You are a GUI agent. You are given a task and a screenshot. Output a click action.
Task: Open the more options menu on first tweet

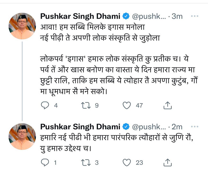coord(194,16)
